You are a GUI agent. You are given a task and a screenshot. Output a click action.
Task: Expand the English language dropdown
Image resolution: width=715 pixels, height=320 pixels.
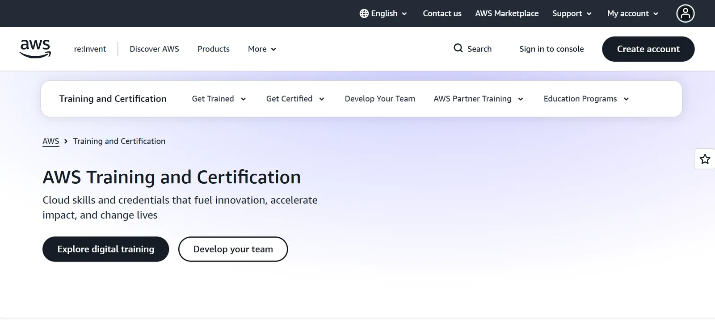383,13
